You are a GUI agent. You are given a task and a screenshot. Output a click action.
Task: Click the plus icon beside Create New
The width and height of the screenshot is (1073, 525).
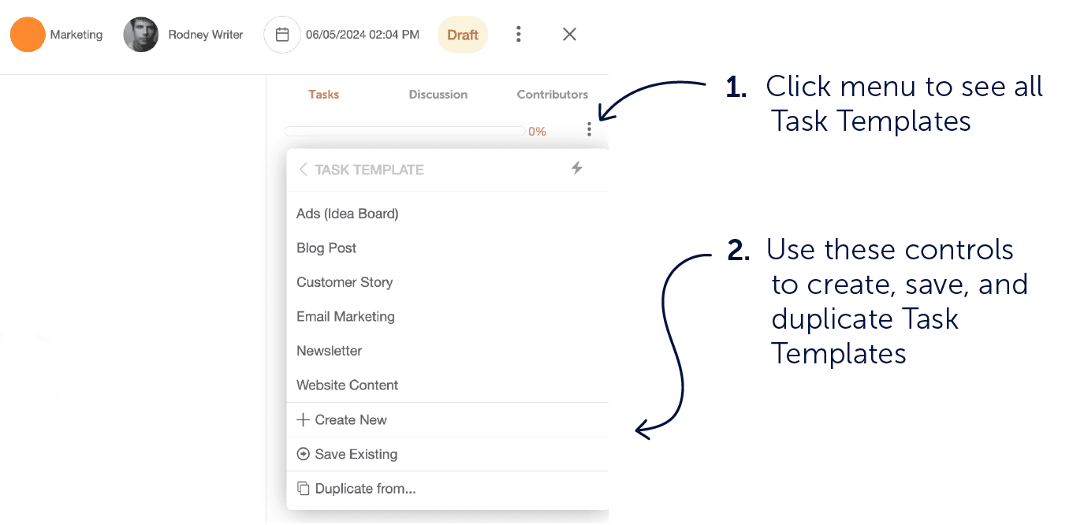tap(303, 420)
